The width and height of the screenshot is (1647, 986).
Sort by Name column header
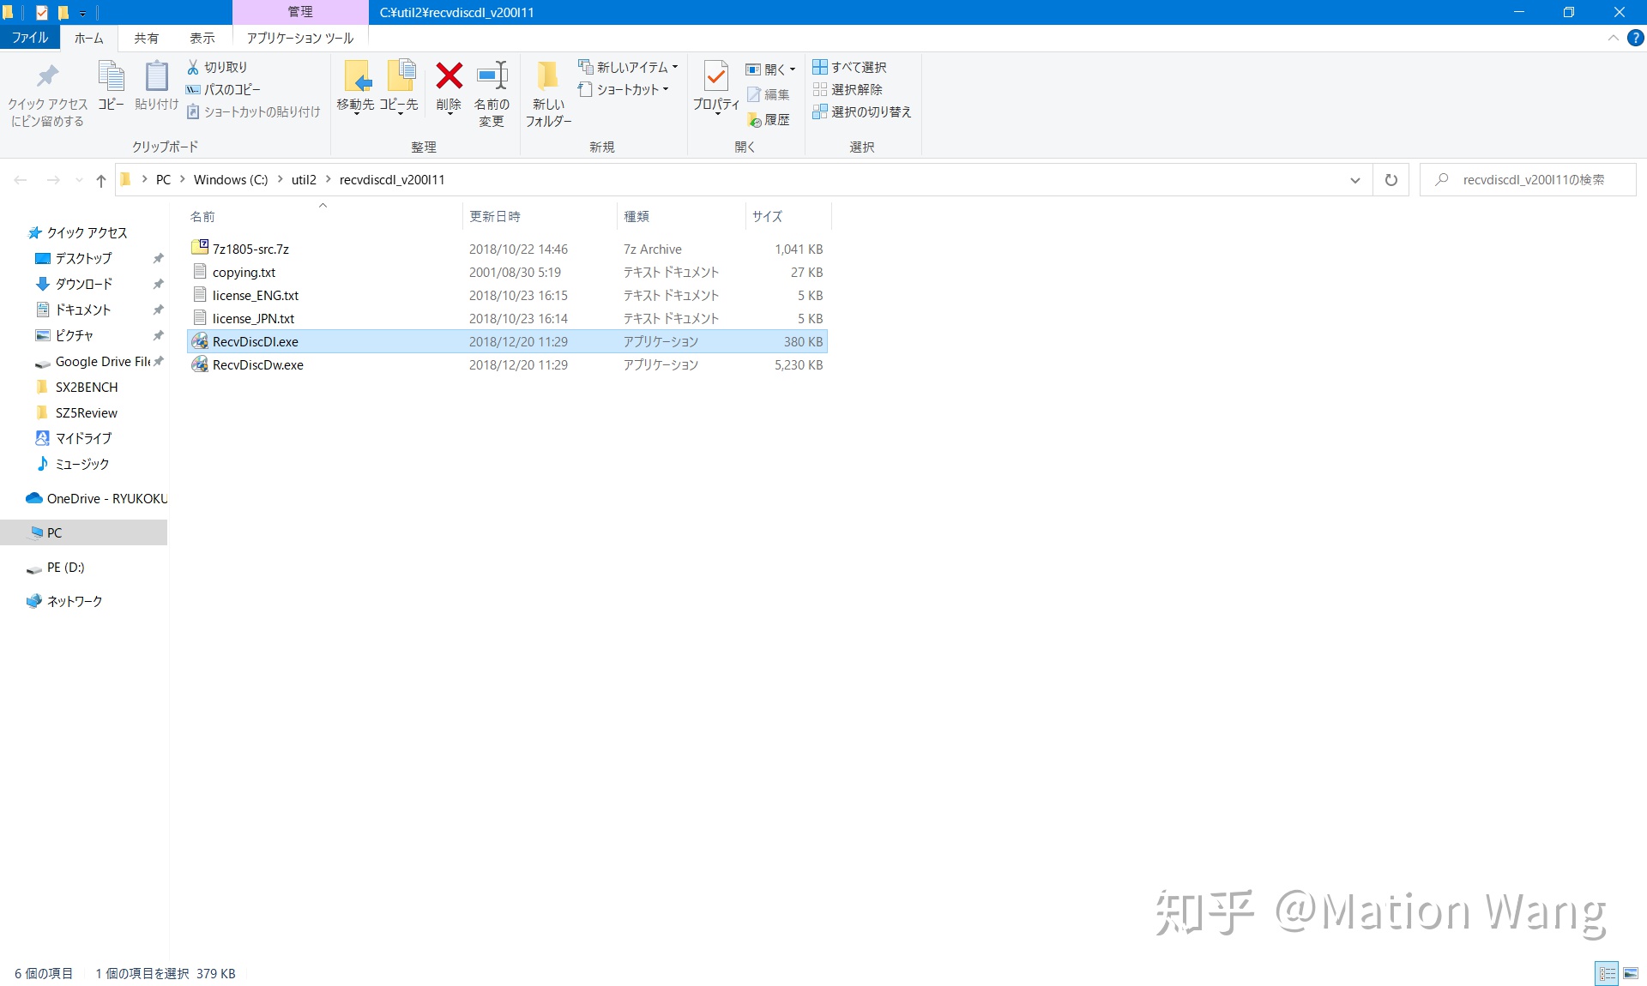pyautogui.click(x=323, y=216)
